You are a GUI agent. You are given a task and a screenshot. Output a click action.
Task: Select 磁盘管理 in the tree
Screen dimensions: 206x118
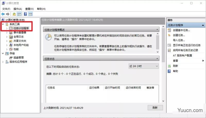19,57
